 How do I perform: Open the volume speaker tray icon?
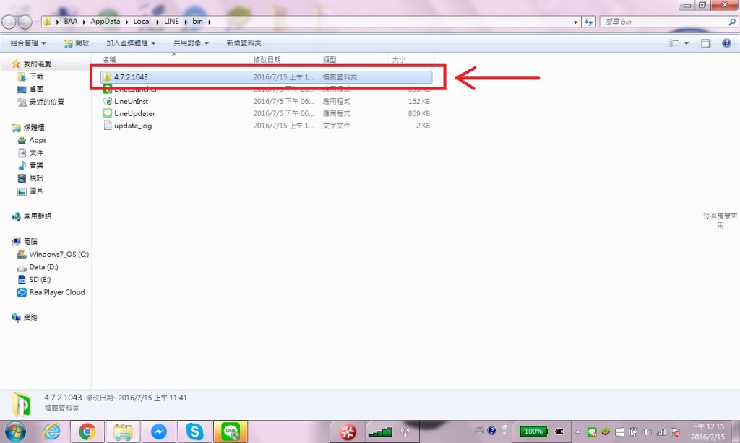(647, 431)
